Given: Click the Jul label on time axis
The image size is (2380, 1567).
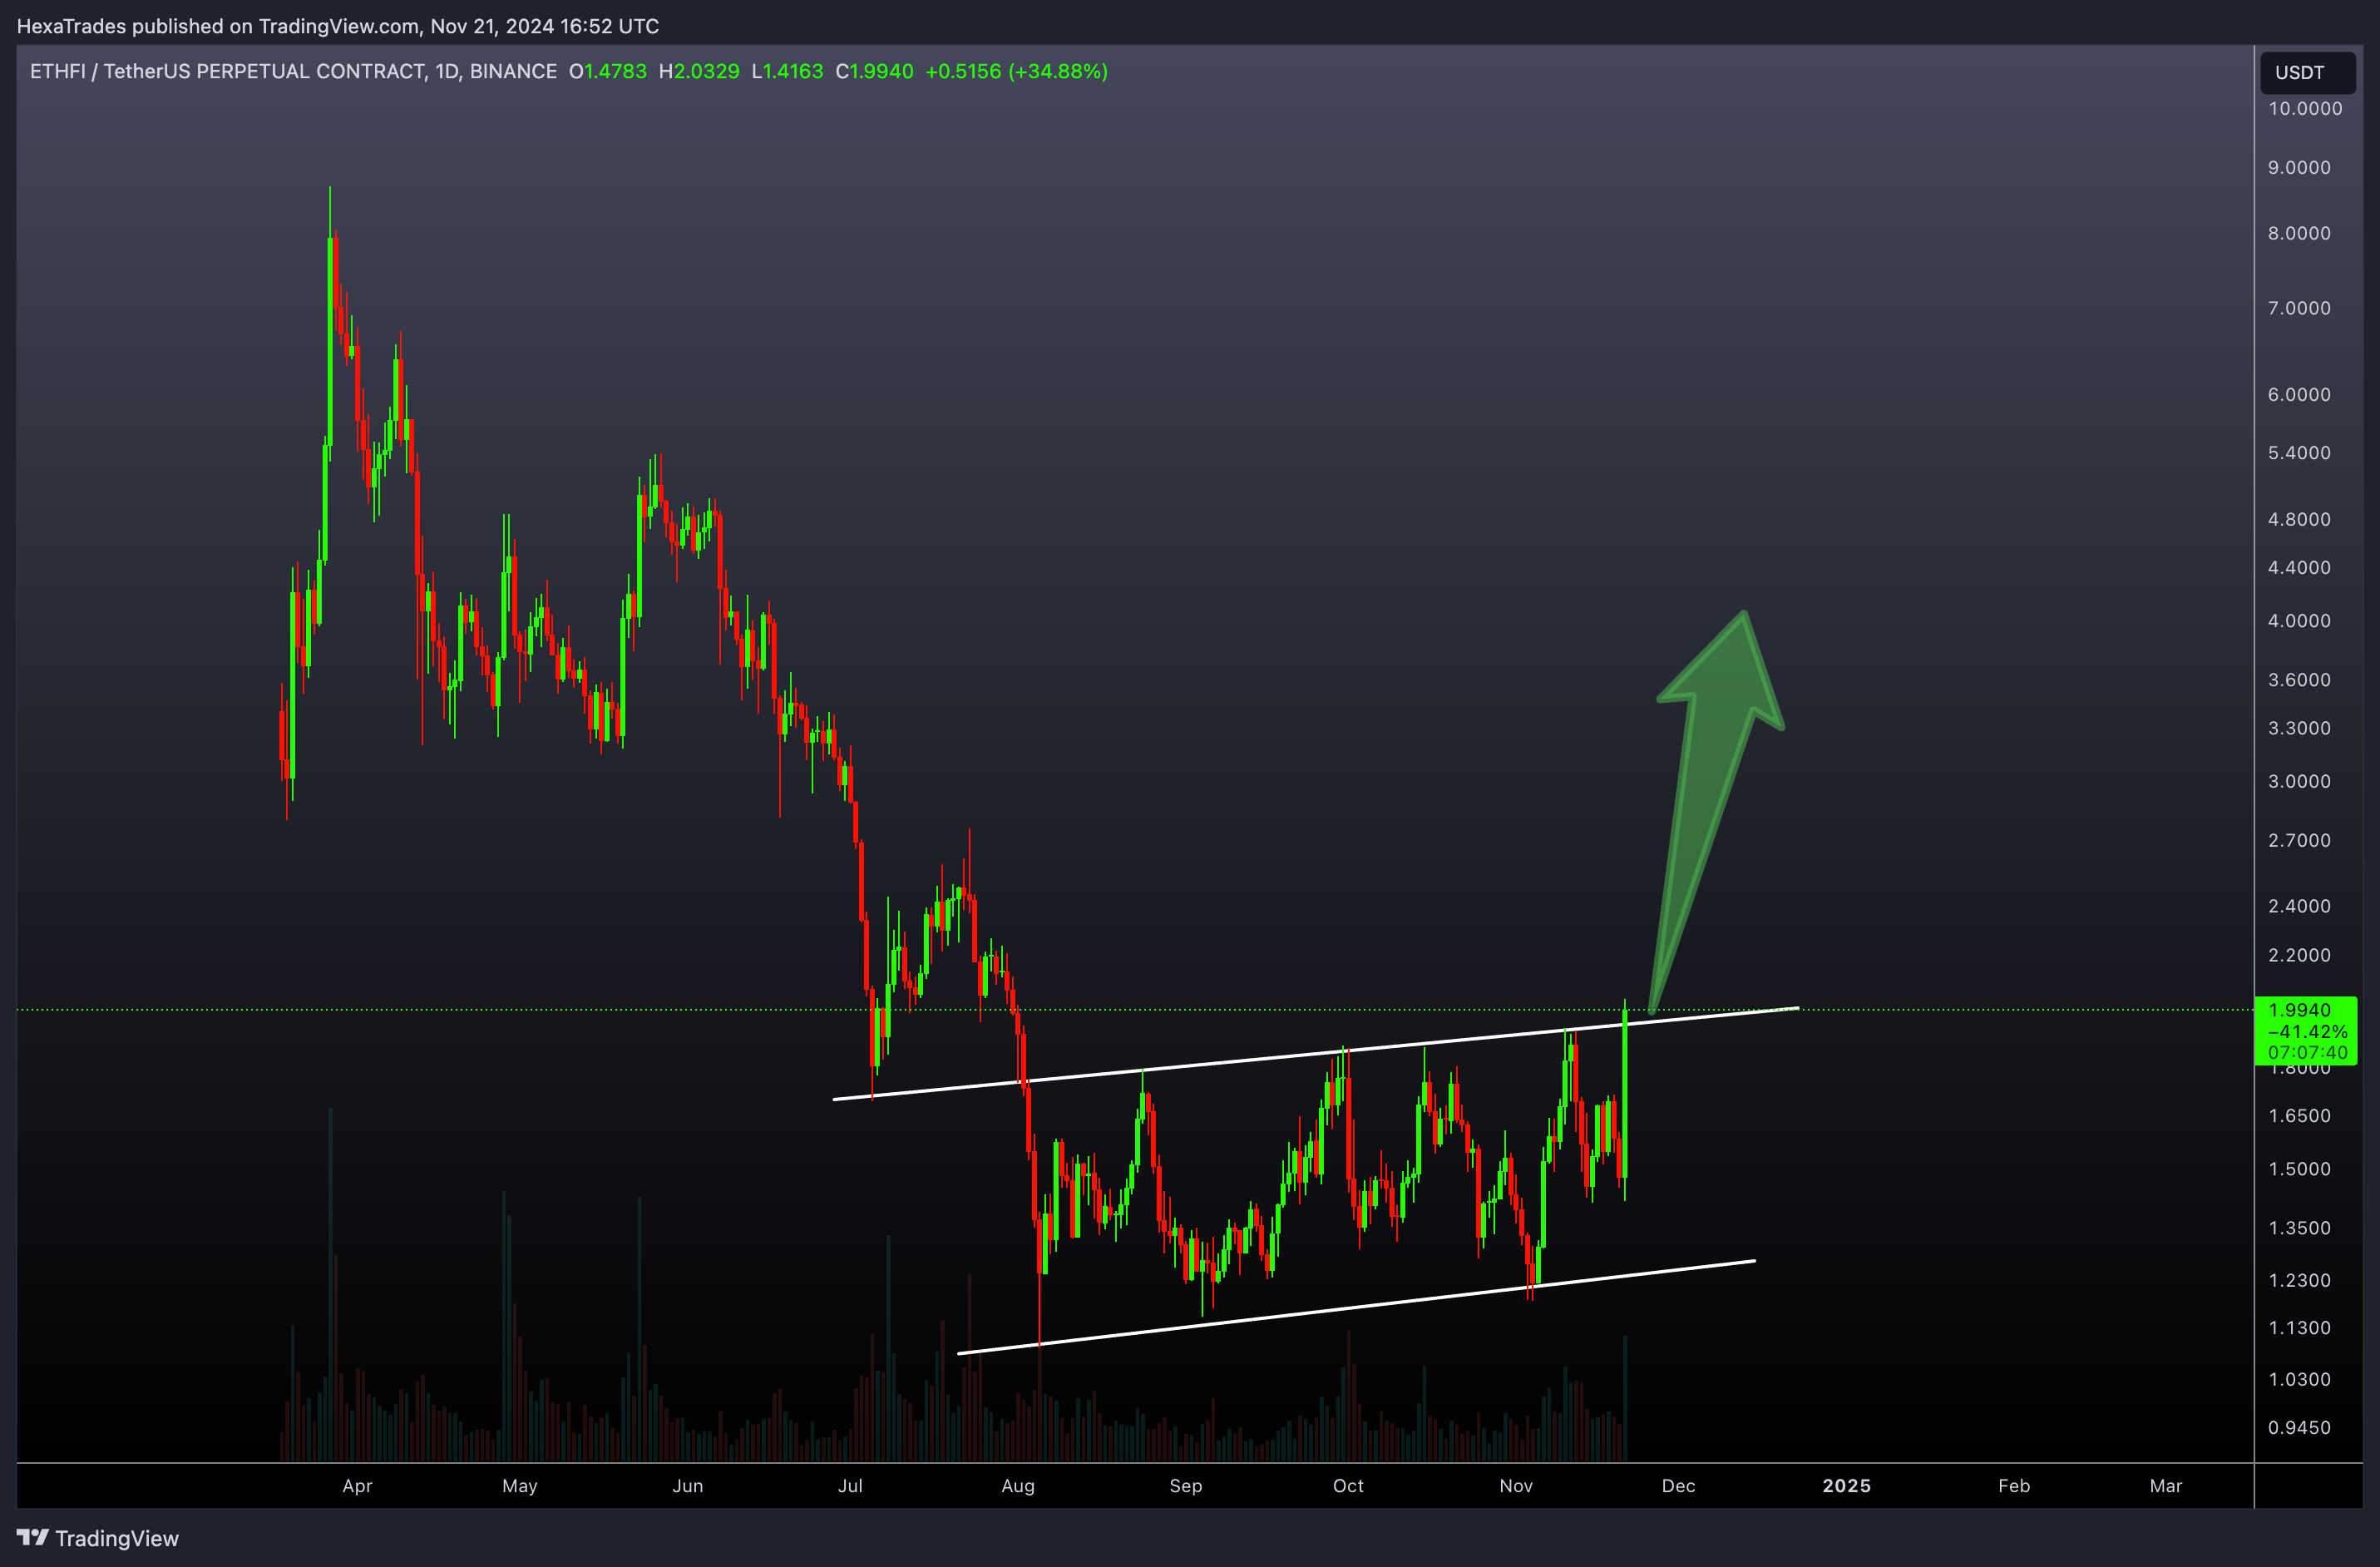Looking at the screenshot, I should [850, 1486].
